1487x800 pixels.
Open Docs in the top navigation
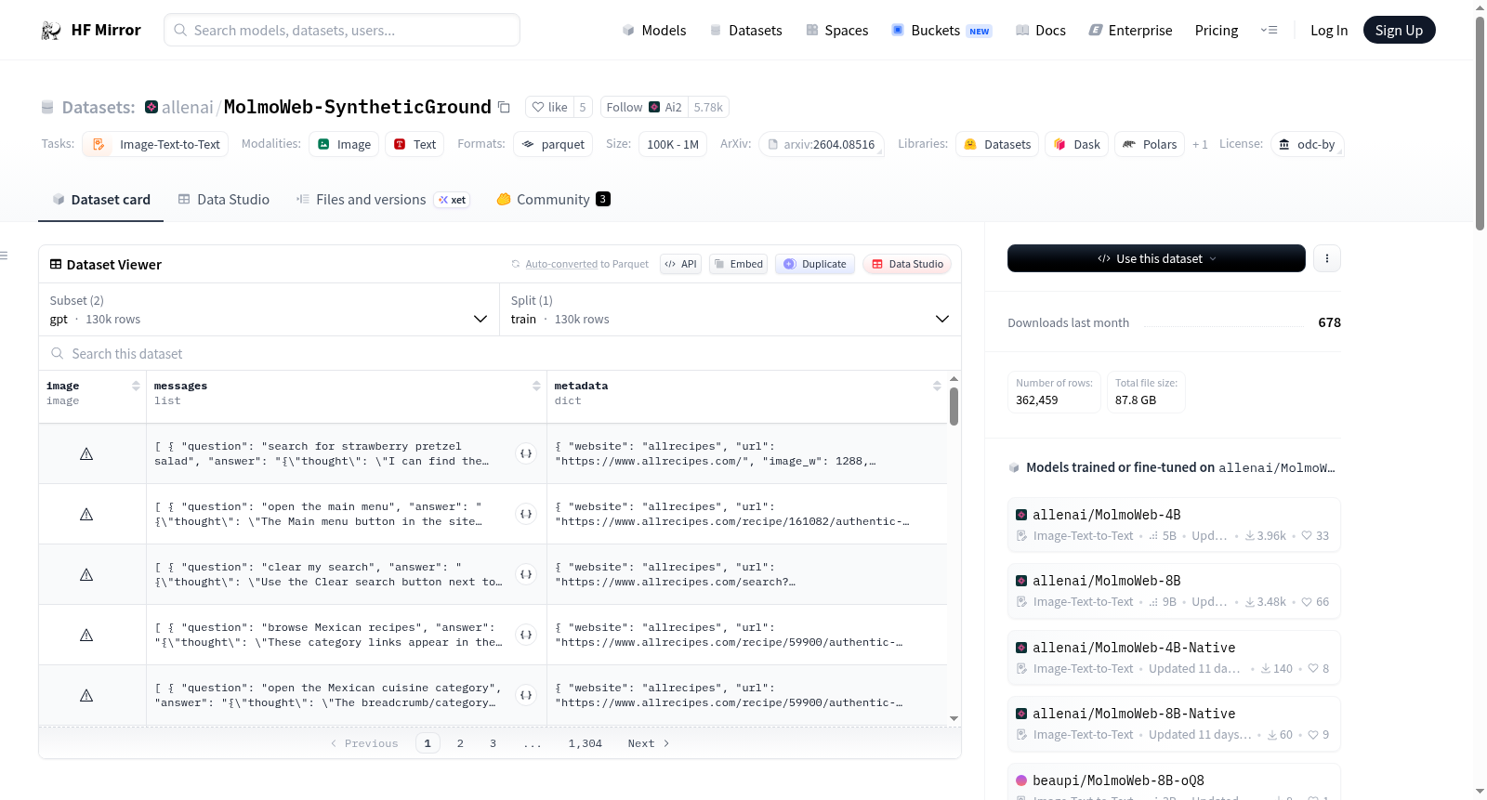(1041, 30)
